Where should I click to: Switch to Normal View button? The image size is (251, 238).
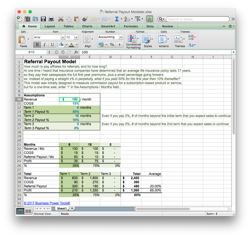20,211
